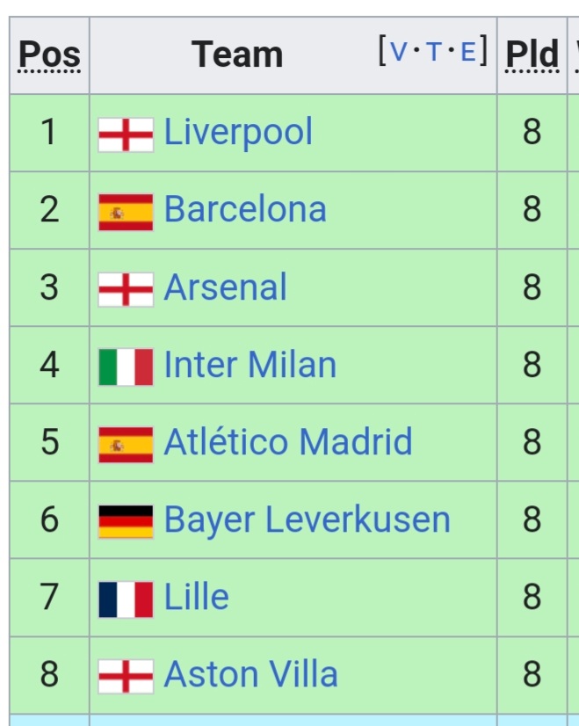This screenshot has width=579, height=726.
Task: Click France flag next to Lille
Action: coord(126,599)
